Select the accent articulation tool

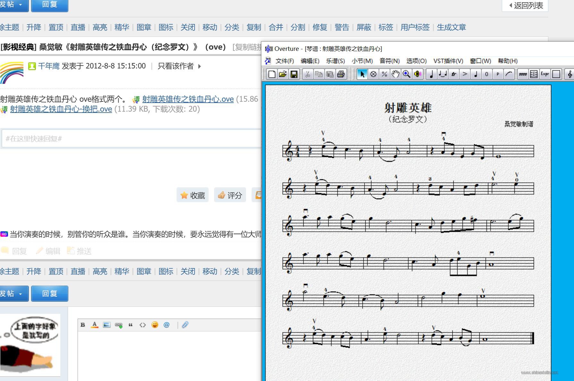pos(465,74)
